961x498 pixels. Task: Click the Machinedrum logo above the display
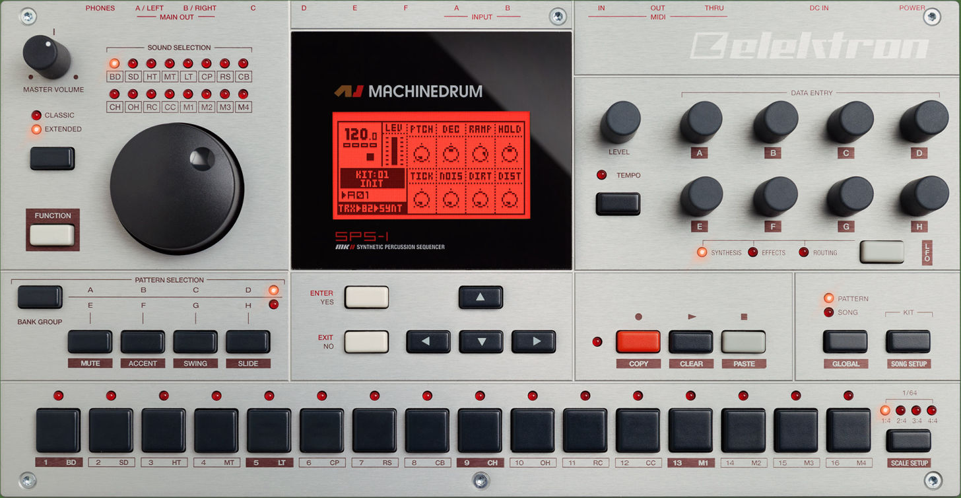click(408, 91)
